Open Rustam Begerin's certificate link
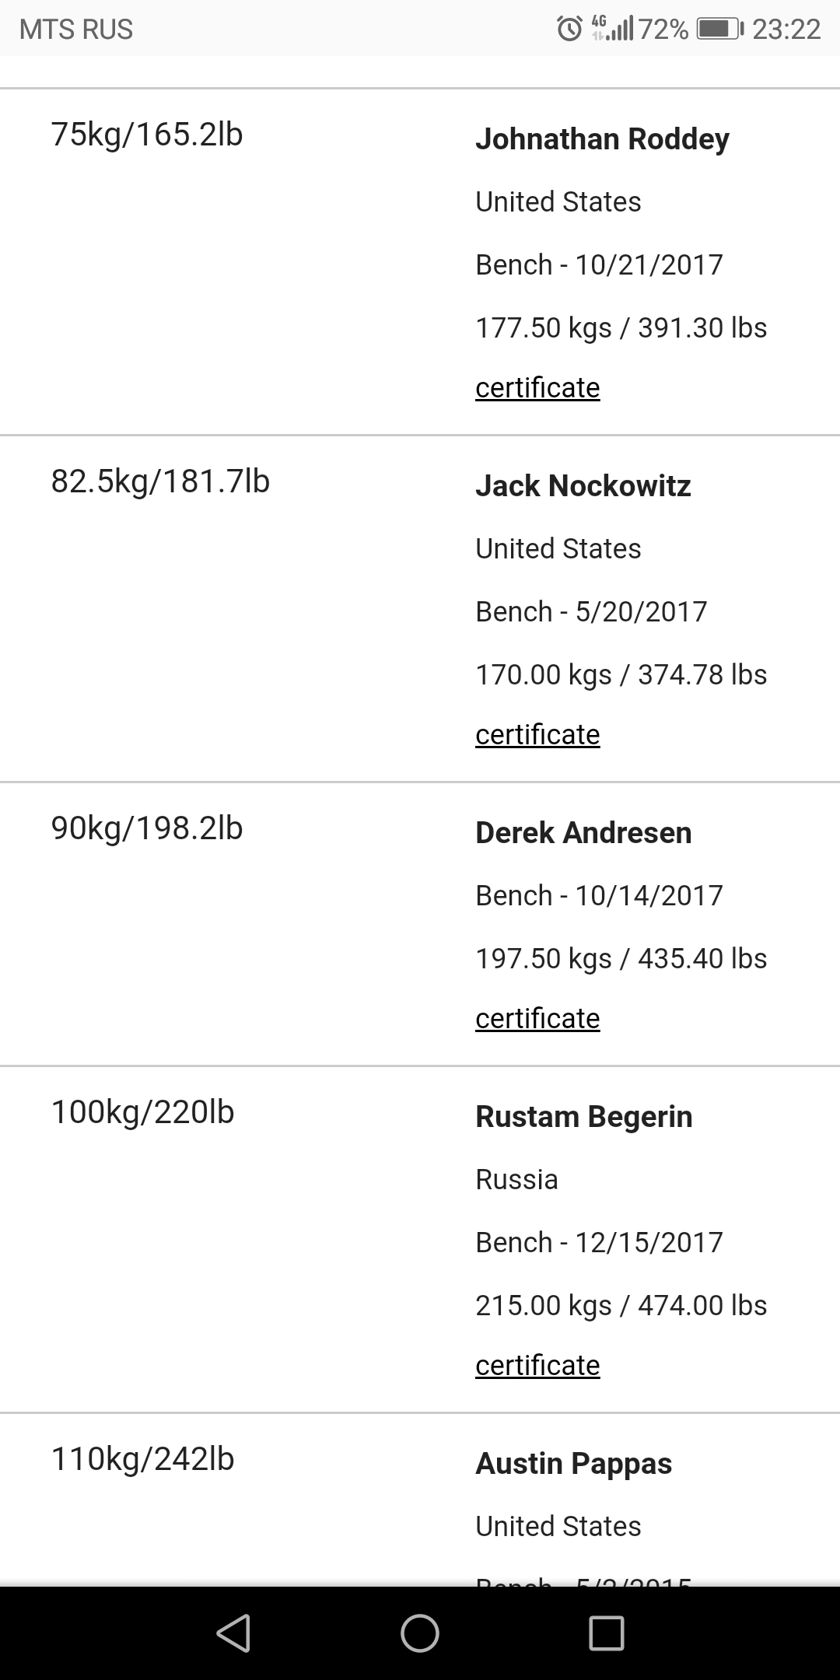 [537, 1365]
